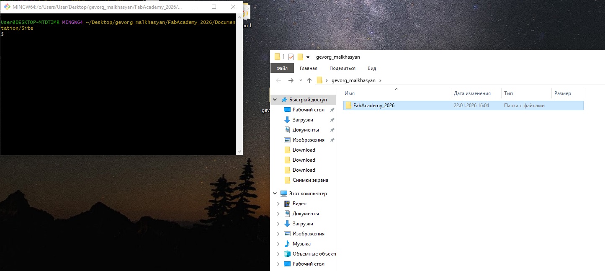The height and width of the screenshot is (271, 605).
Task: Select the gevorg_malkhasyan breadcrumb in address bar
Action: pyautogui.click(x=353, y=80)
